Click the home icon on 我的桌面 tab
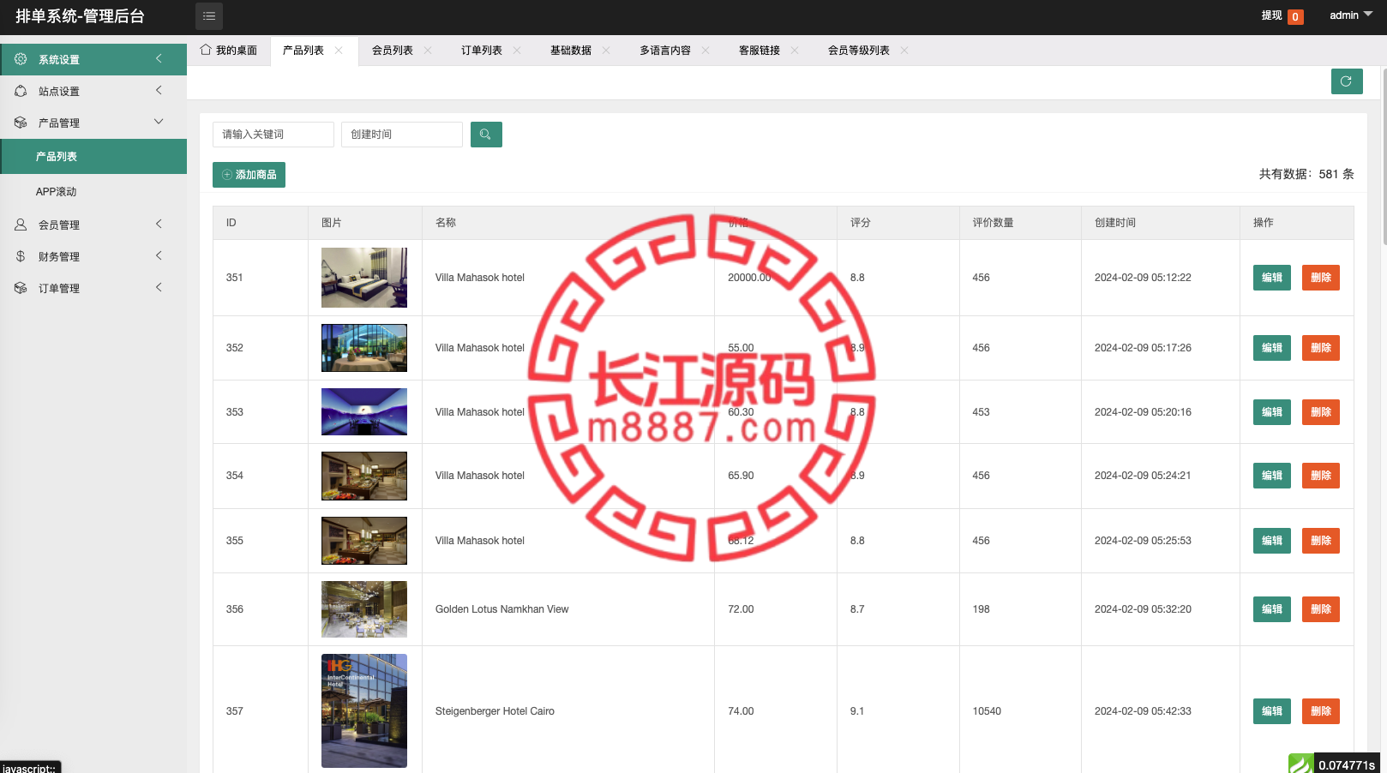This screenshot has width=1387, height=773. click(206, 50)
